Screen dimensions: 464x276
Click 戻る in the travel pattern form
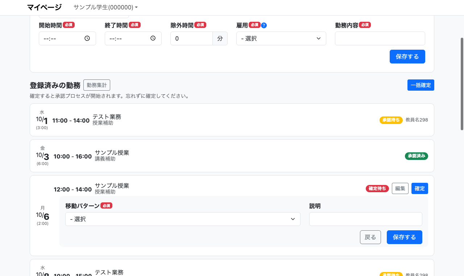pyautogui.click(x=370, y=237)
